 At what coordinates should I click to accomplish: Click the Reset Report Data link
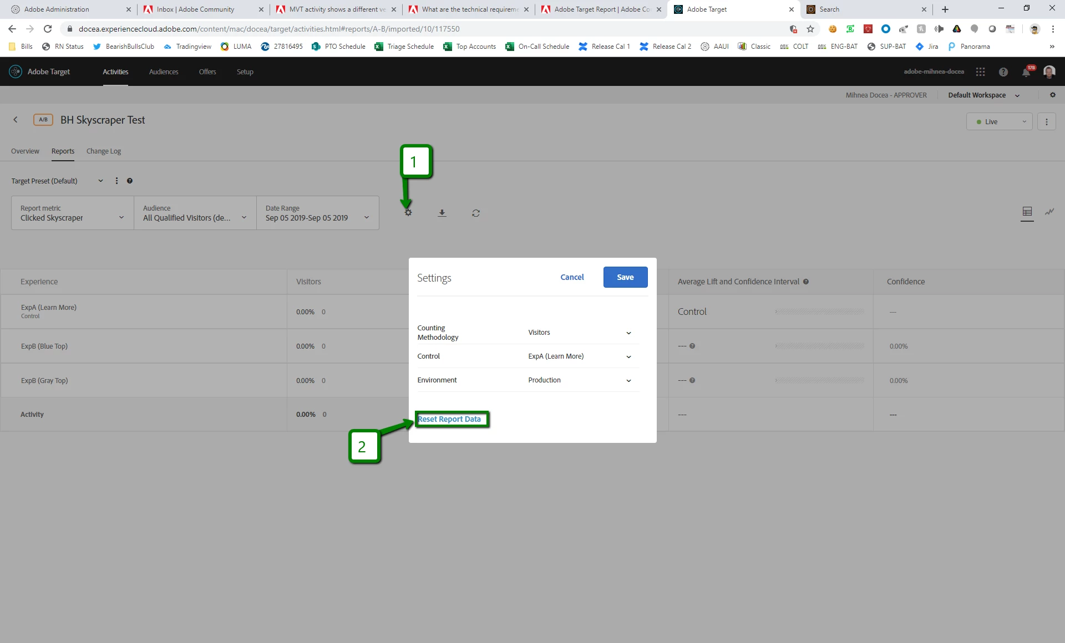pos(449,419)
